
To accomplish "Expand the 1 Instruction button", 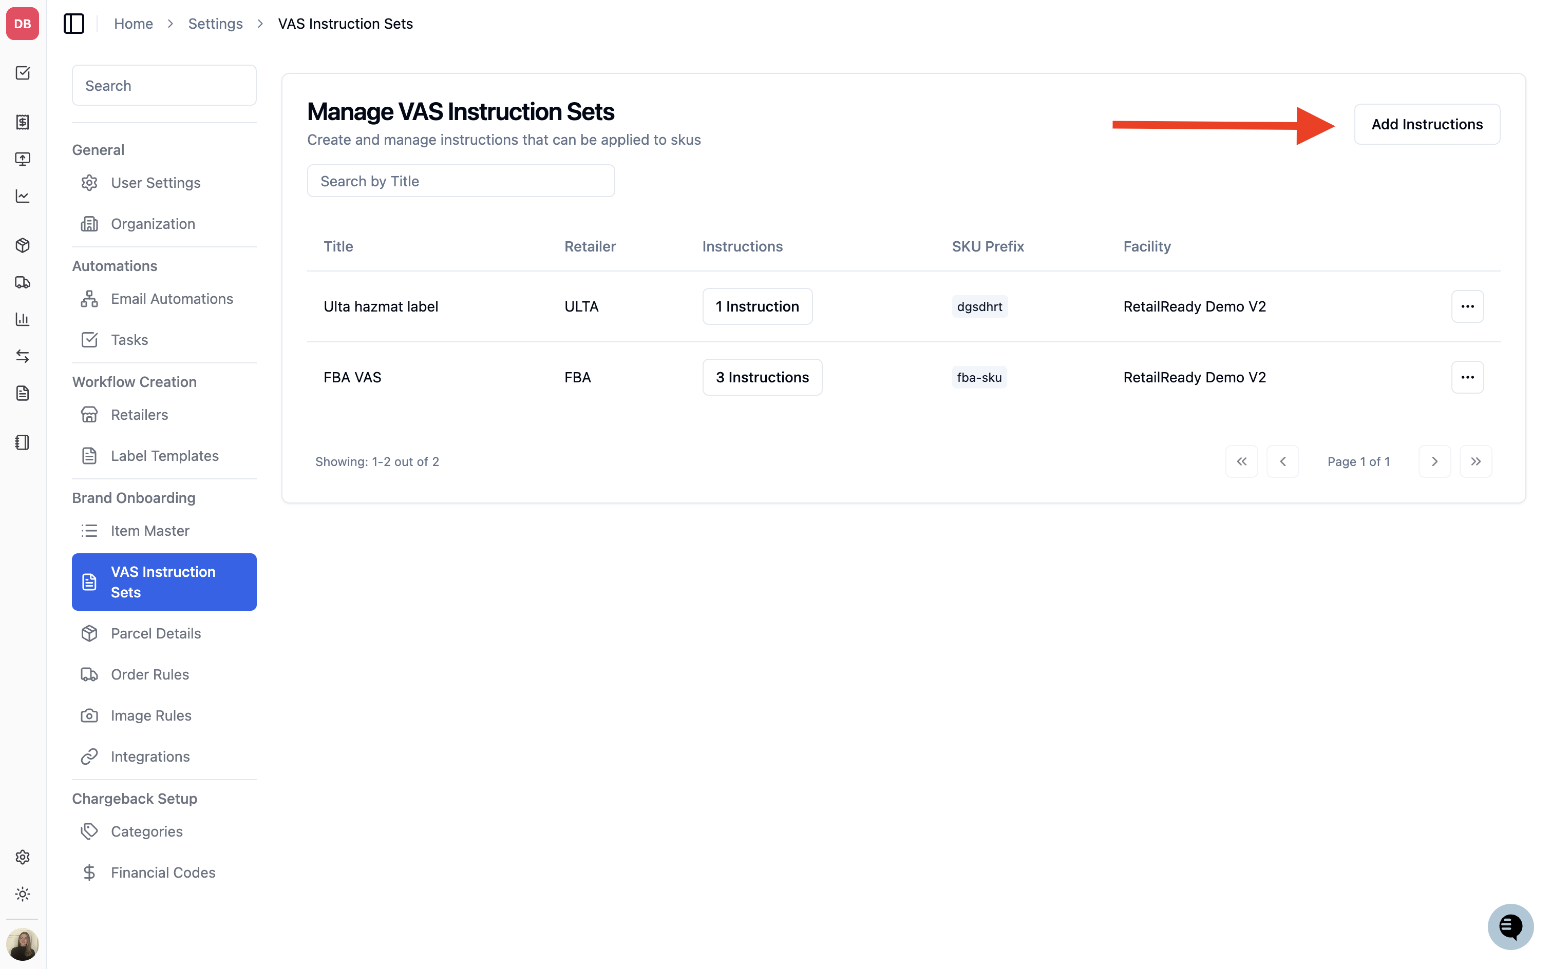I will [x=757, y=306].
